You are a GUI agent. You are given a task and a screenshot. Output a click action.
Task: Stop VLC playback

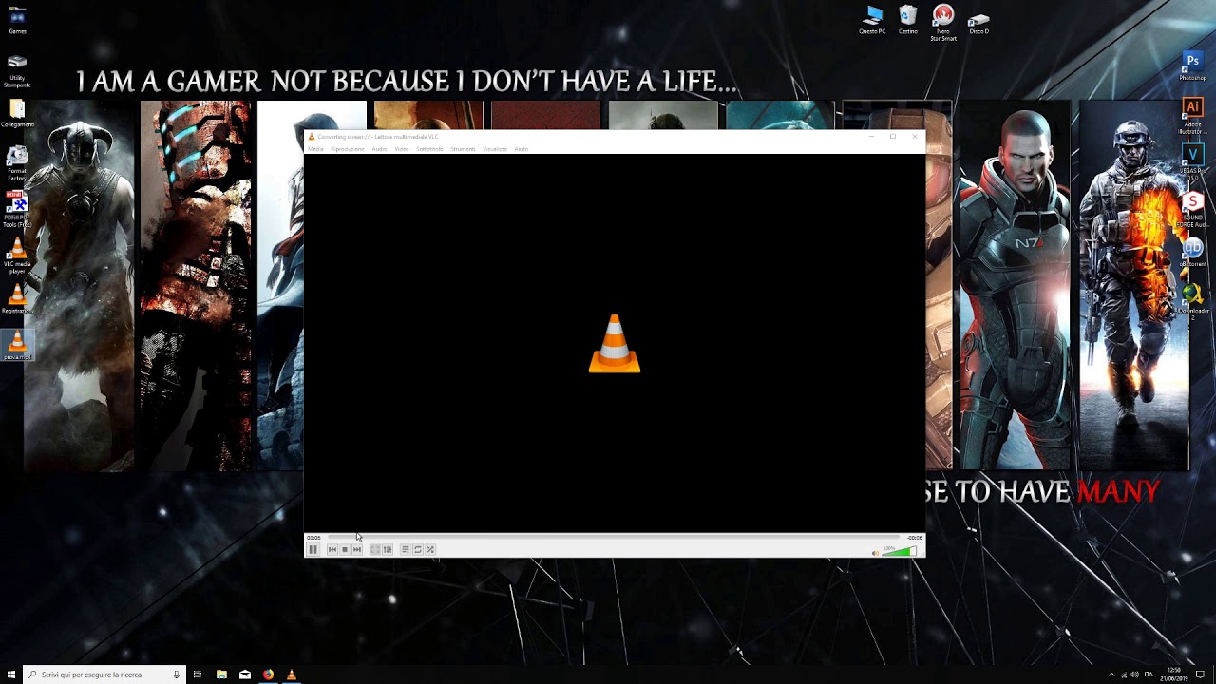coord(345,549)
